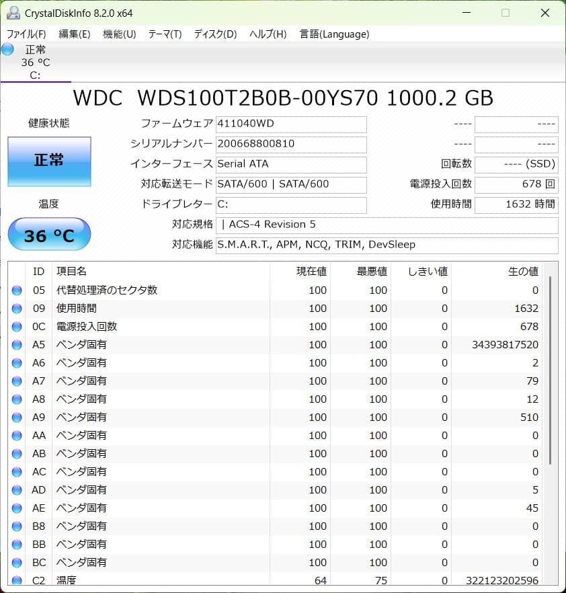
Task: Click raw value 34393817520
Action: tap(505, 345)
